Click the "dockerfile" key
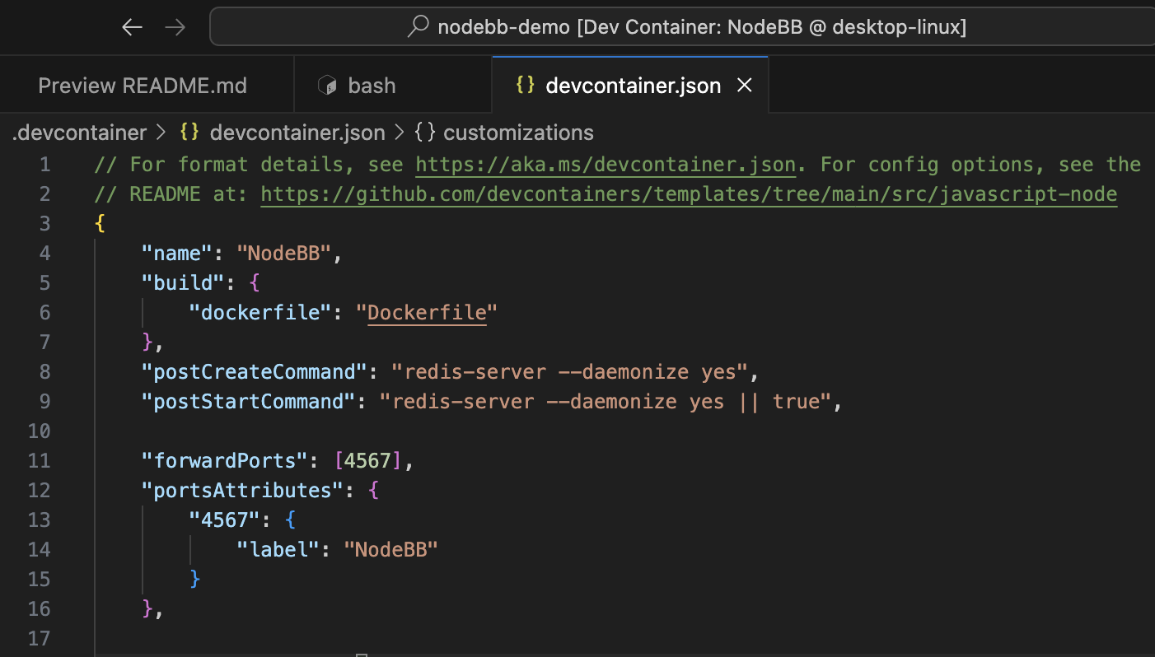The width and height of the screenshot is (1155, 657). (260, 313)
